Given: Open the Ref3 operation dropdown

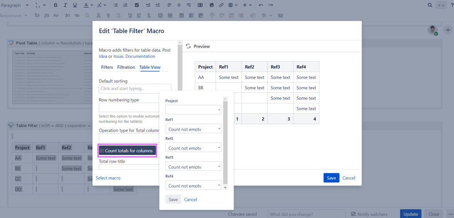Looking at the screenshot, I should tap(194, 166).
